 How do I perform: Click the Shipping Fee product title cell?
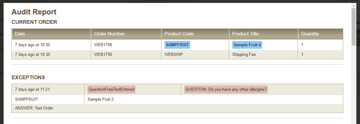[x=264, y=54]
